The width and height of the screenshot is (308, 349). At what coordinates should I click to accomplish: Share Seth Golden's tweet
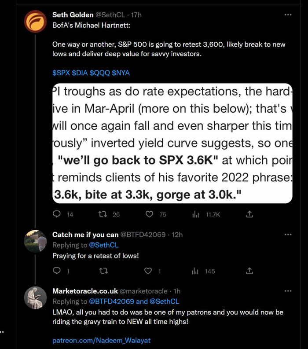pos(249,214)
